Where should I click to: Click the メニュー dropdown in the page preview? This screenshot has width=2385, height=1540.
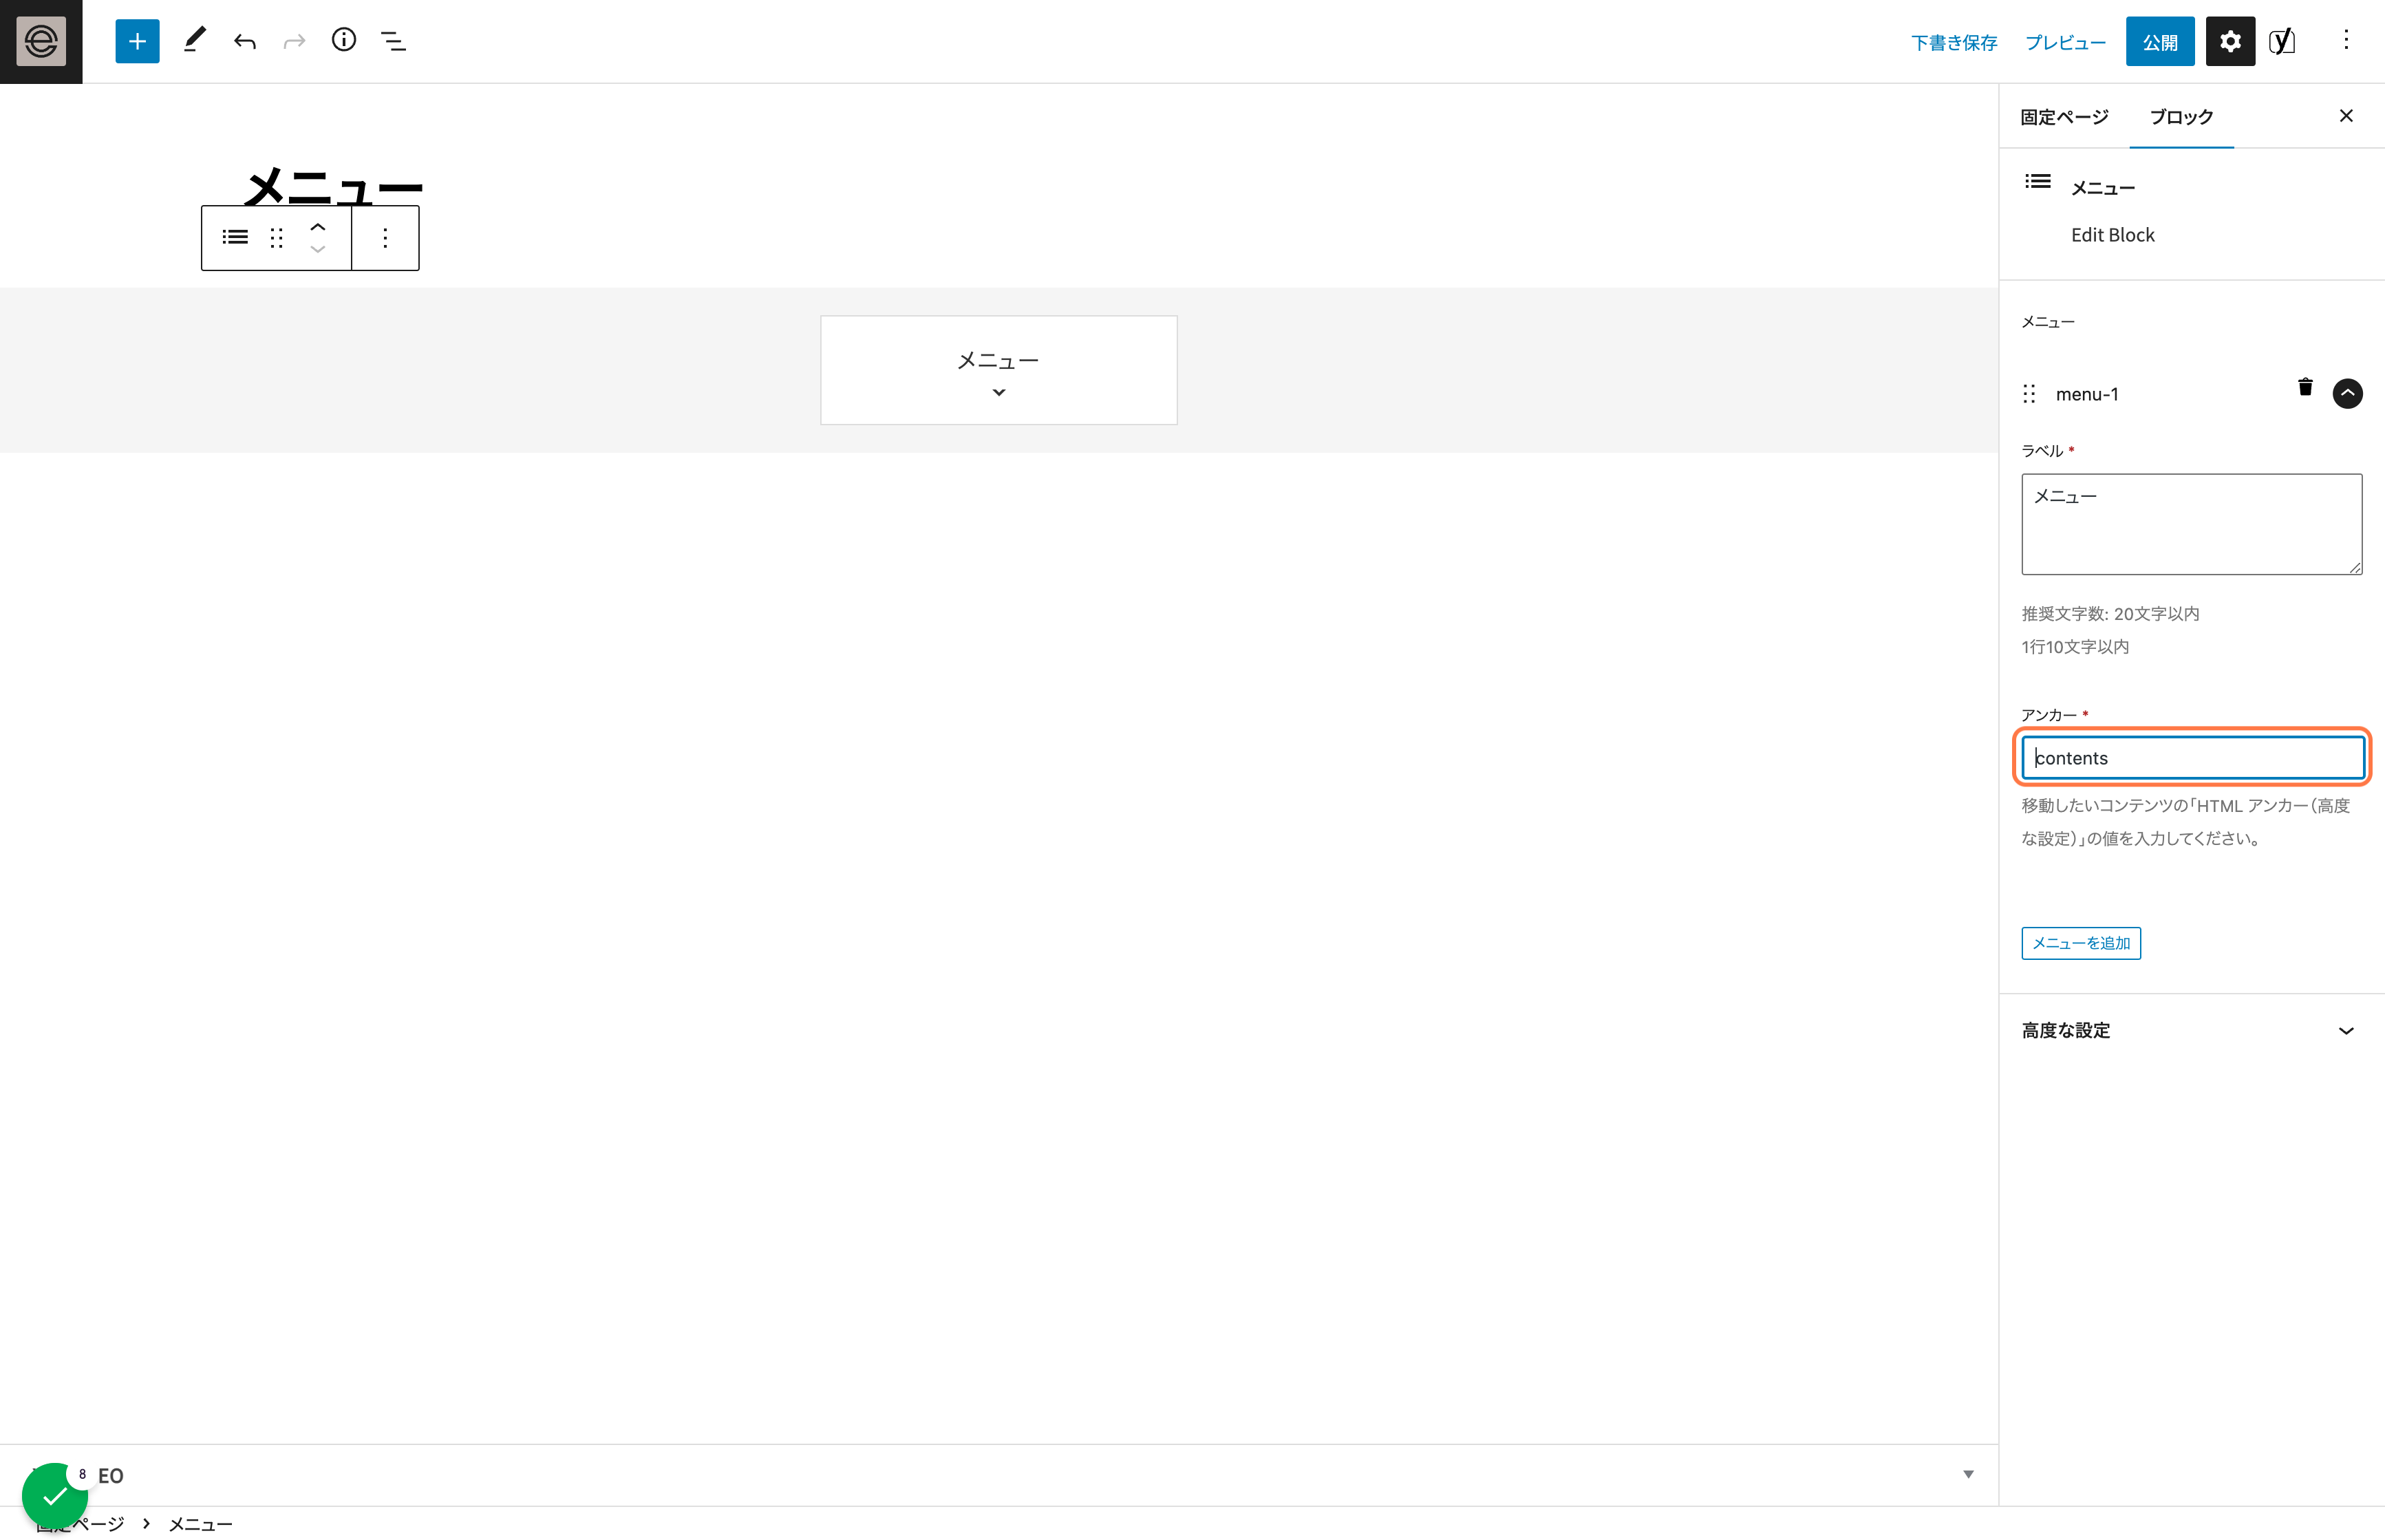[x=999, y=370]
